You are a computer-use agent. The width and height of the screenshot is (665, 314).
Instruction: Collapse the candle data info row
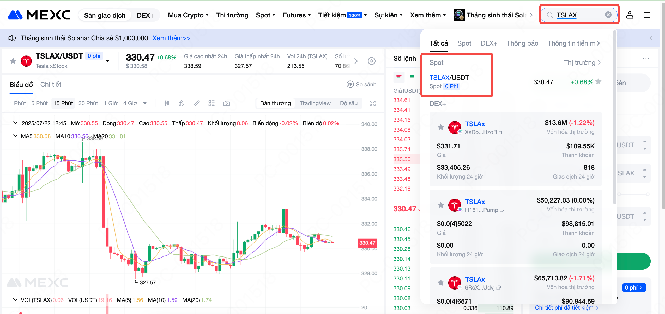point(15,123)
